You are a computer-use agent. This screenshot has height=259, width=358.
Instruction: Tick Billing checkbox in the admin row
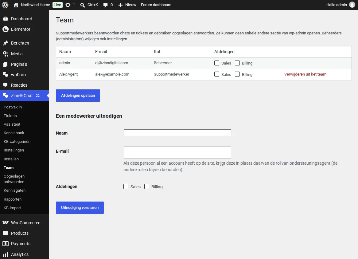(x=237, y=63)
